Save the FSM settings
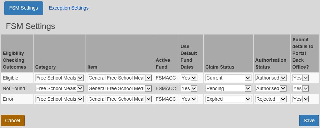Image resolution: width=320 pixels, height=128 pixels. click(x=309, y=120)
